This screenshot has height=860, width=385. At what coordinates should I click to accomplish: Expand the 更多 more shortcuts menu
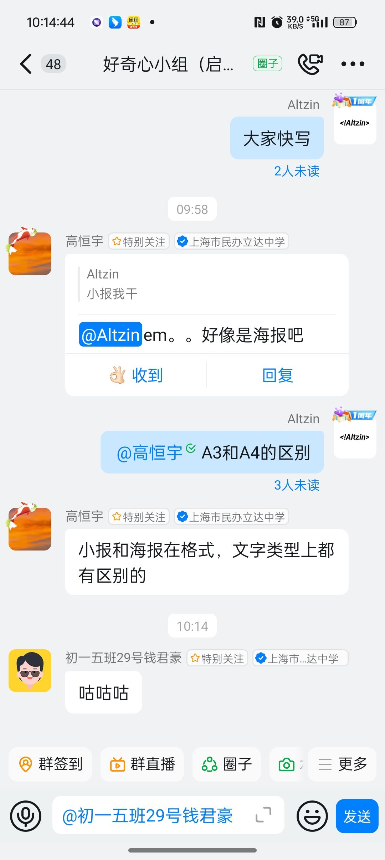(x=342, y=764)
